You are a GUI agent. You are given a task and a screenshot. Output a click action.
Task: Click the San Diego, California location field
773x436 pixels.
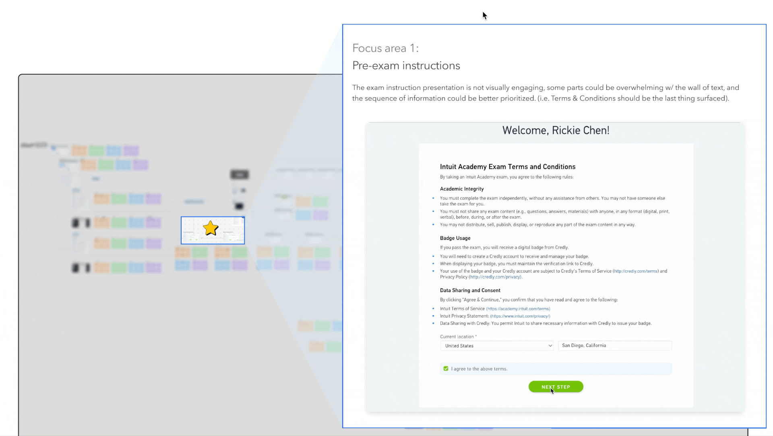(614, 346)
